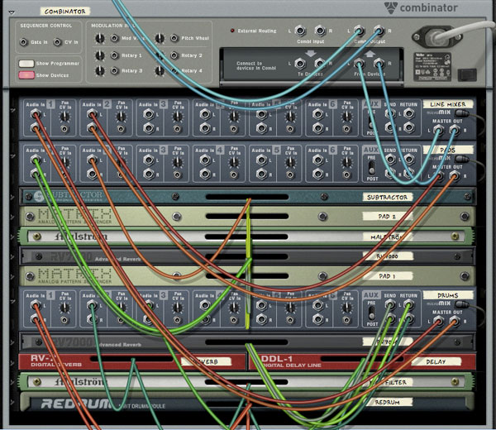This screenshot has height=430, width=496.
Task: Flip the Drums mixer Aux Pre/Post switch
Action: click(371, 313)
